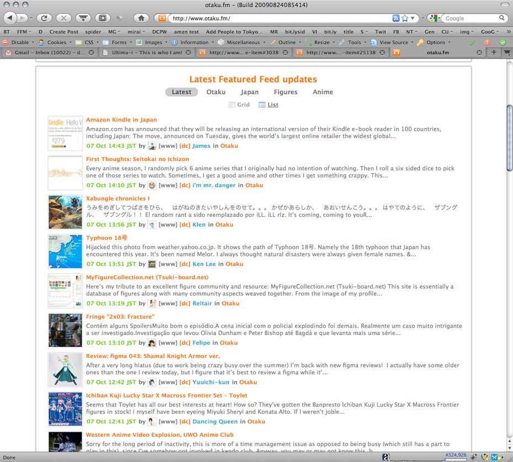The image size is (513, 462).
Task: Expand the Cookies dropdown menu
Action: (x=56, y=42)
